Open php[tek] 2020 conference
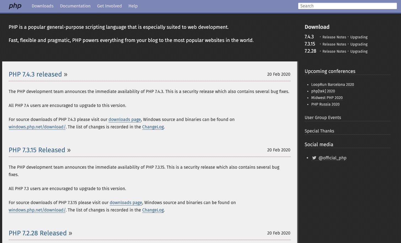The width and height of the screenshot is (401, 243). click(x=323, y=91)
